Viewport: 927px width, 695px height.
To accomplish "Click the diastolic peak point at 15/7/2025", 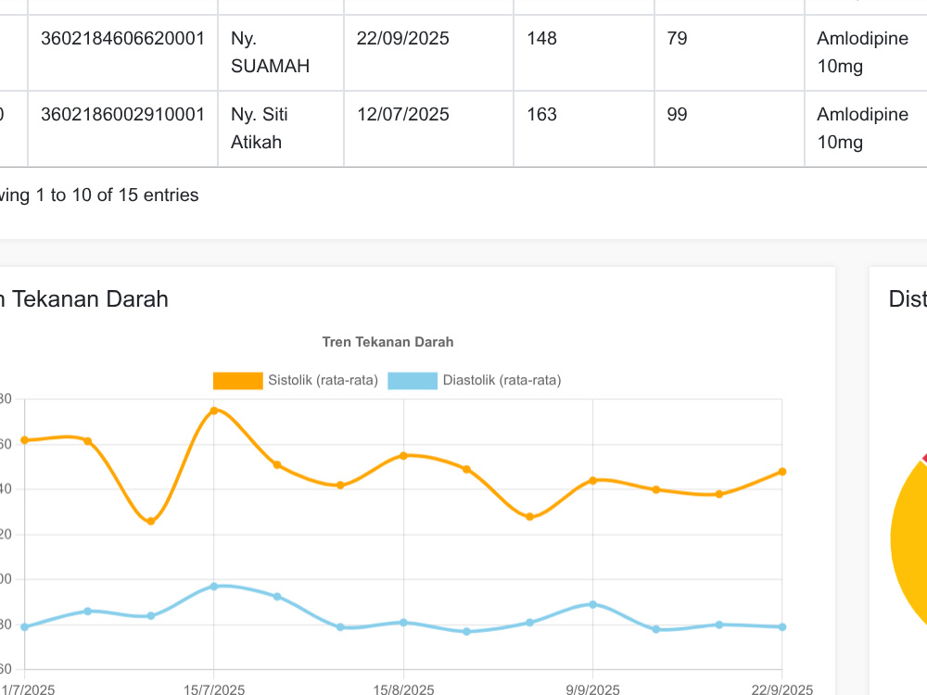I will [x=214, y=587].
